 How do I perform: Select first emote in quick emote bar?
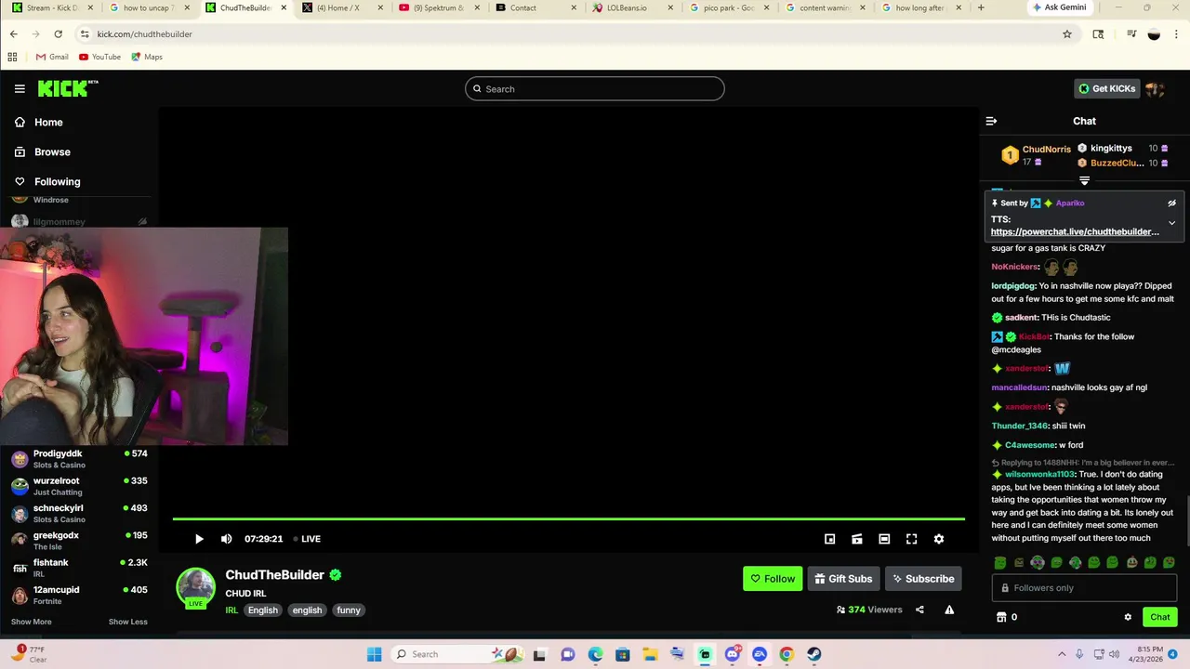999,562
